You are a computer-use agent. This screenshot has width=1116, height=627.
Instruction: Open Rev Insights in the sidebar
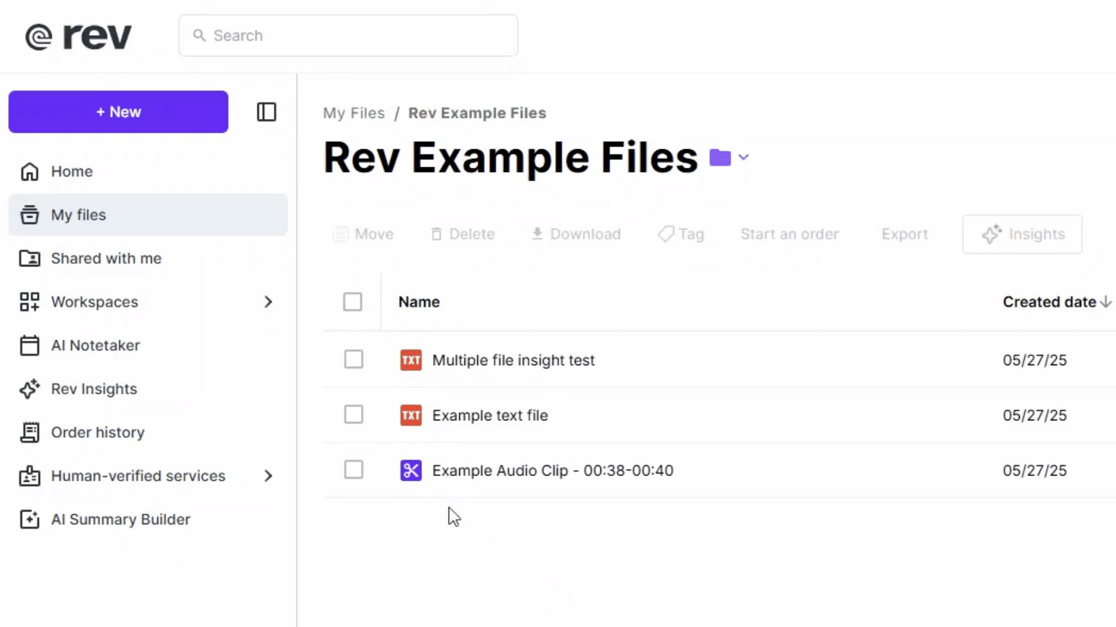[x=148, y=389]
